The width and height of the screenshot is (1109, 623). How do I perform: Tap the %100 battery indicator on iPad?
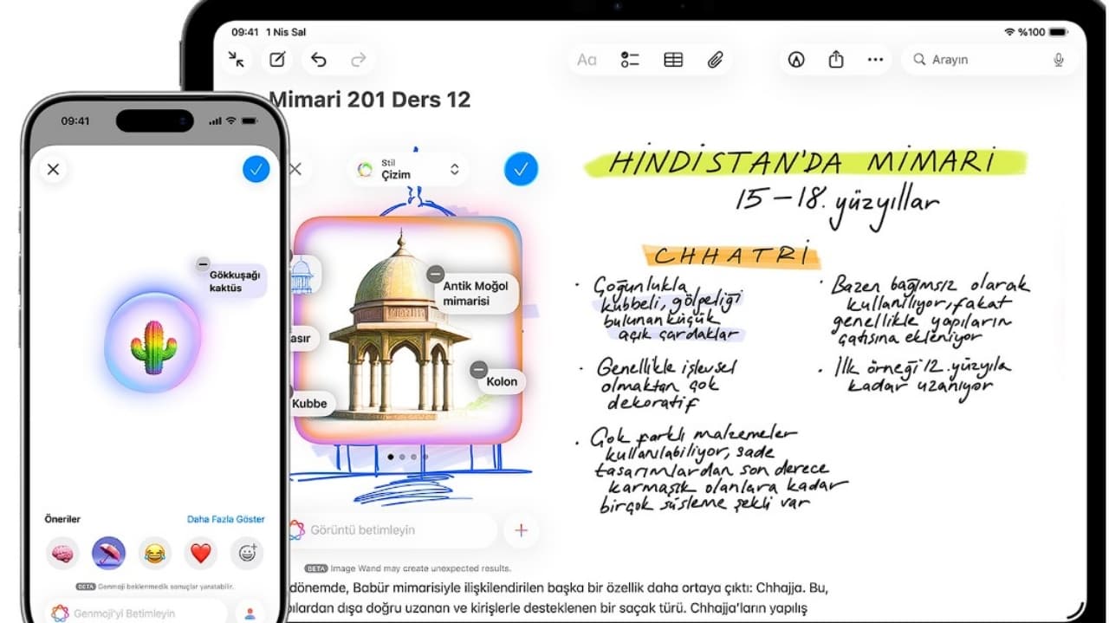[x=1043, y=32]
